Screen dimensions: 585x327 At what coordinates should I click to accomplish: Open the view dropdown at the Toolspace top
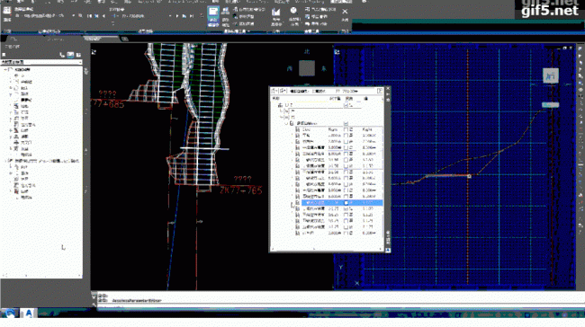[x=41, y=62]
